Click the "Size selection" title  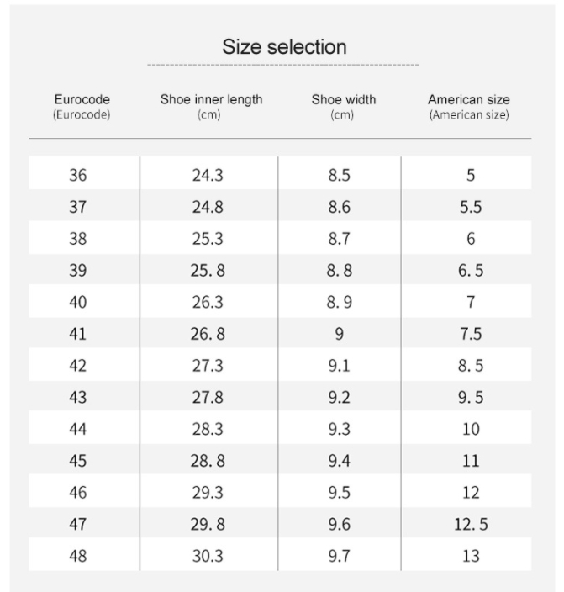coord(284,47)
